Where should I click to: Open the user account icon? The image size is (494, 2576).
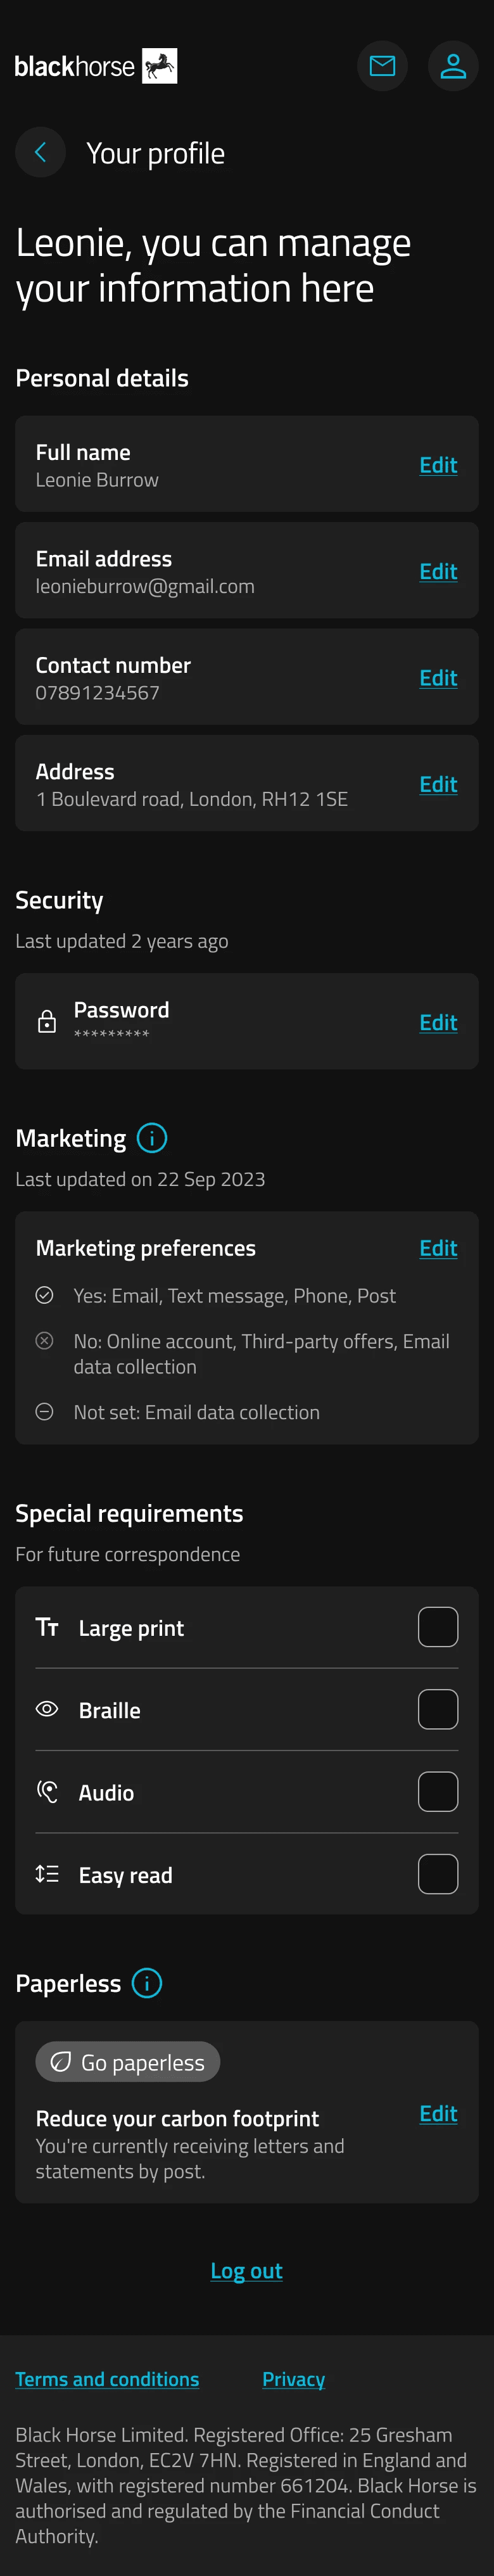point(453,66)
